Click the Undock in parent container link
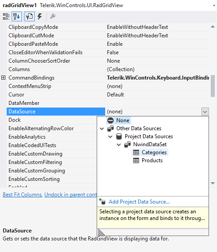 pos(70,195)
